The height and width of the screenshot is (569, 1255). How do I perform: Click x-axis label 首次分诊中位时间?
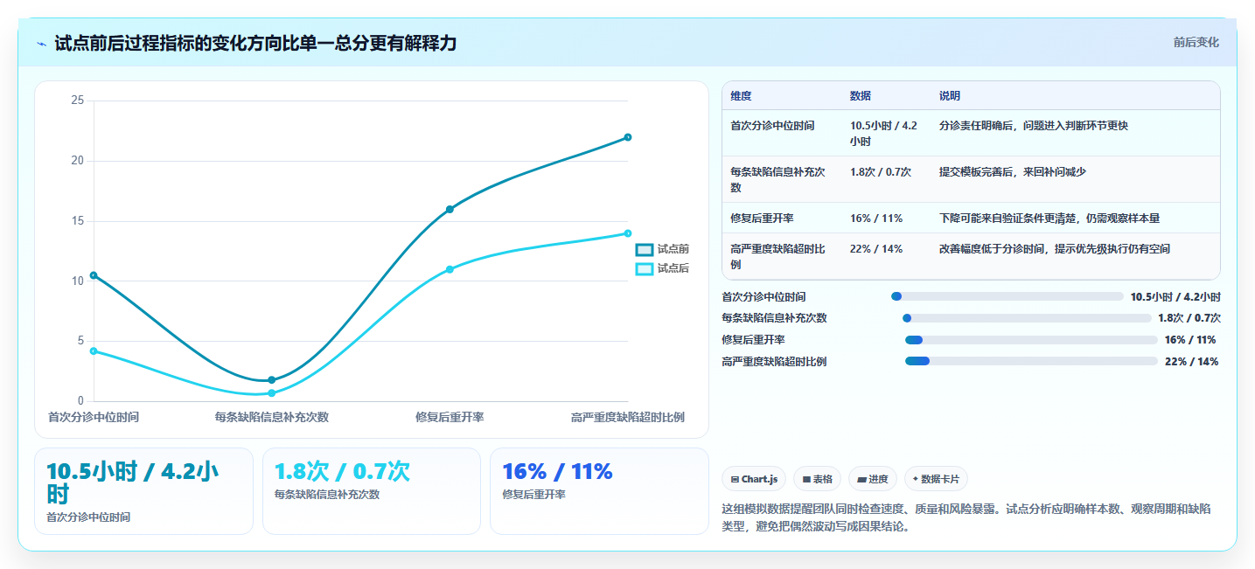(94, 417)
